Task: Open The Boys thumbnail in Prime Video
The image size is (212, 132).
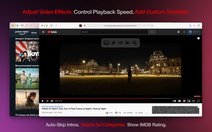Action: pos(27,51)
